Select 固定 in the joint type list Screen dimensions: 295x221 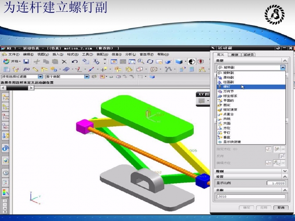click(251, 105)
